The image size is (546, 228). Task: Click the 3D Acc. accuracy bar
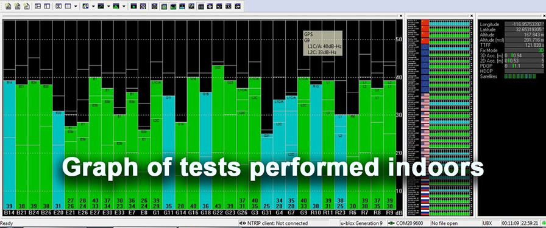[x=524, y=55]
